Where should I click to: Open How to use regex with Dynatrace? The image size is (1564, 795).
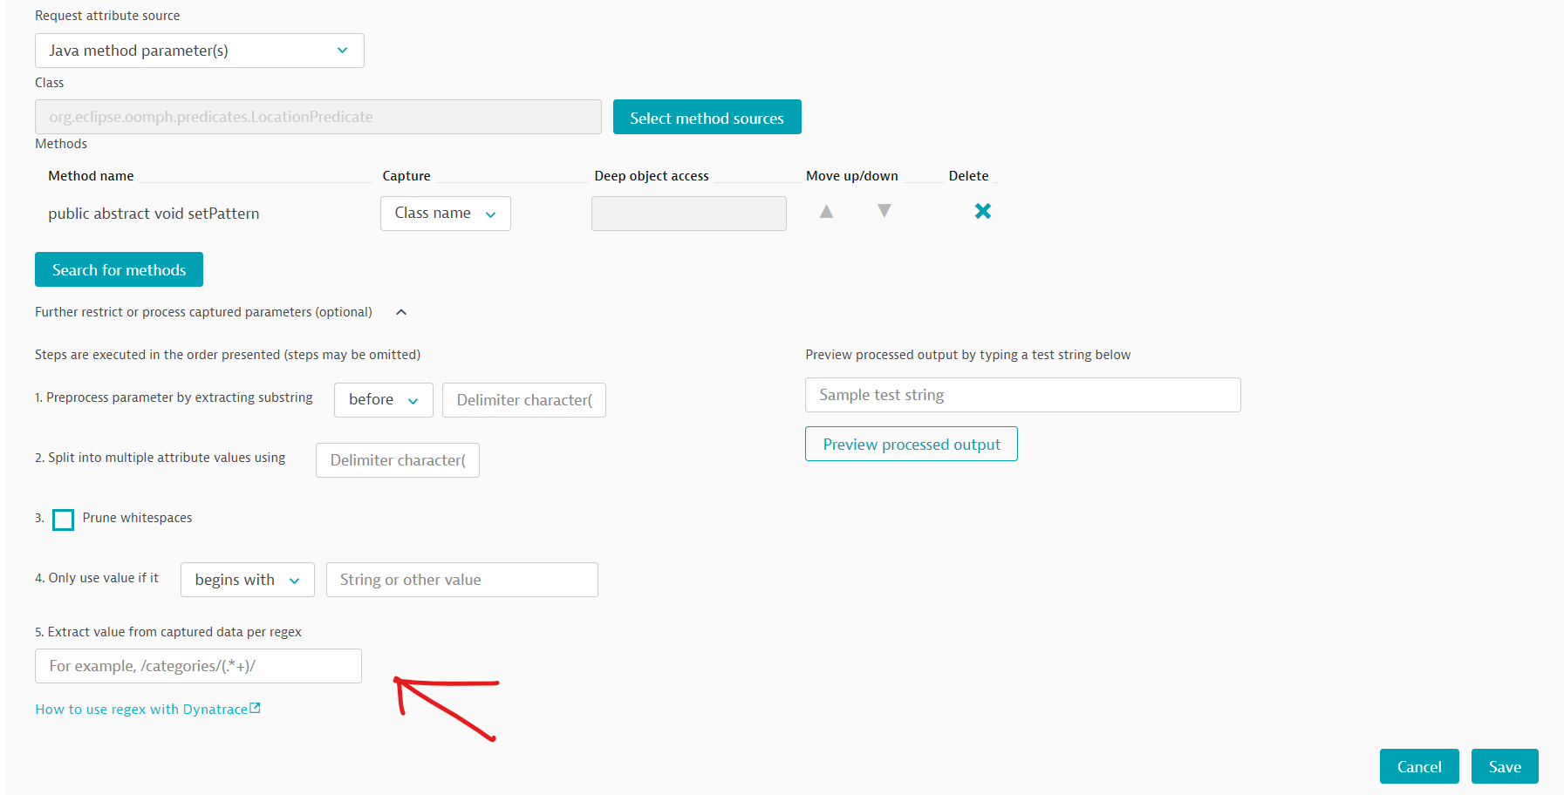pyautogui.click(x=141, y=710)
